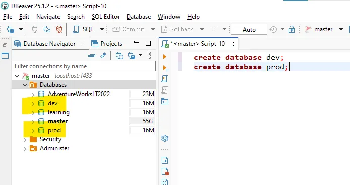
Task: Click the Collapse All navigator icon
Action: coord(92,55)
